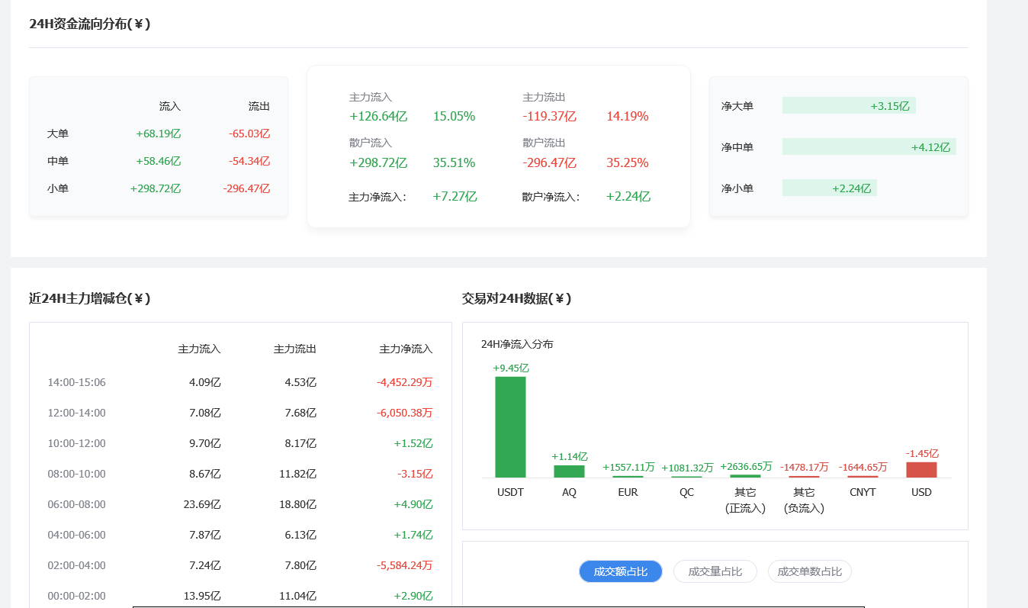
Task: Click the 净大单 +3.15亿 progress bar
Action: point(849,105)
